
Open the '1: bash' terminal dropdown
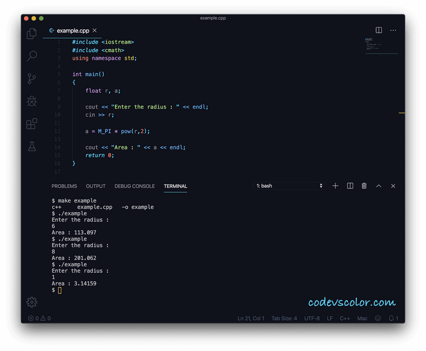[288, 186]
